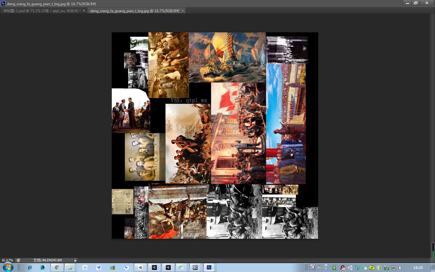Screen dimensions: 435x272
Task: Open Baidu Netdisk taskbar icon
Action: (x=85, y=267)
